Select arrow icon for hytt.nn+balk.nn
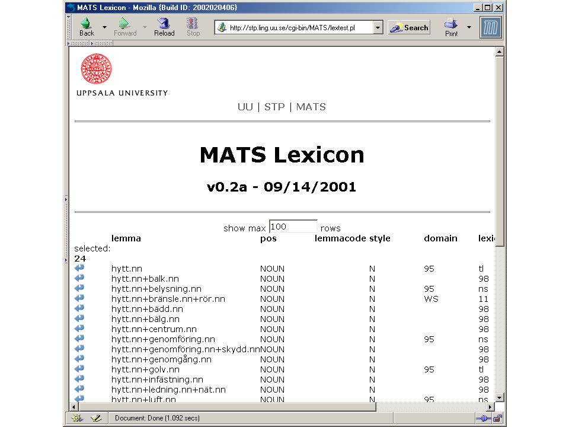 (79, 278)
